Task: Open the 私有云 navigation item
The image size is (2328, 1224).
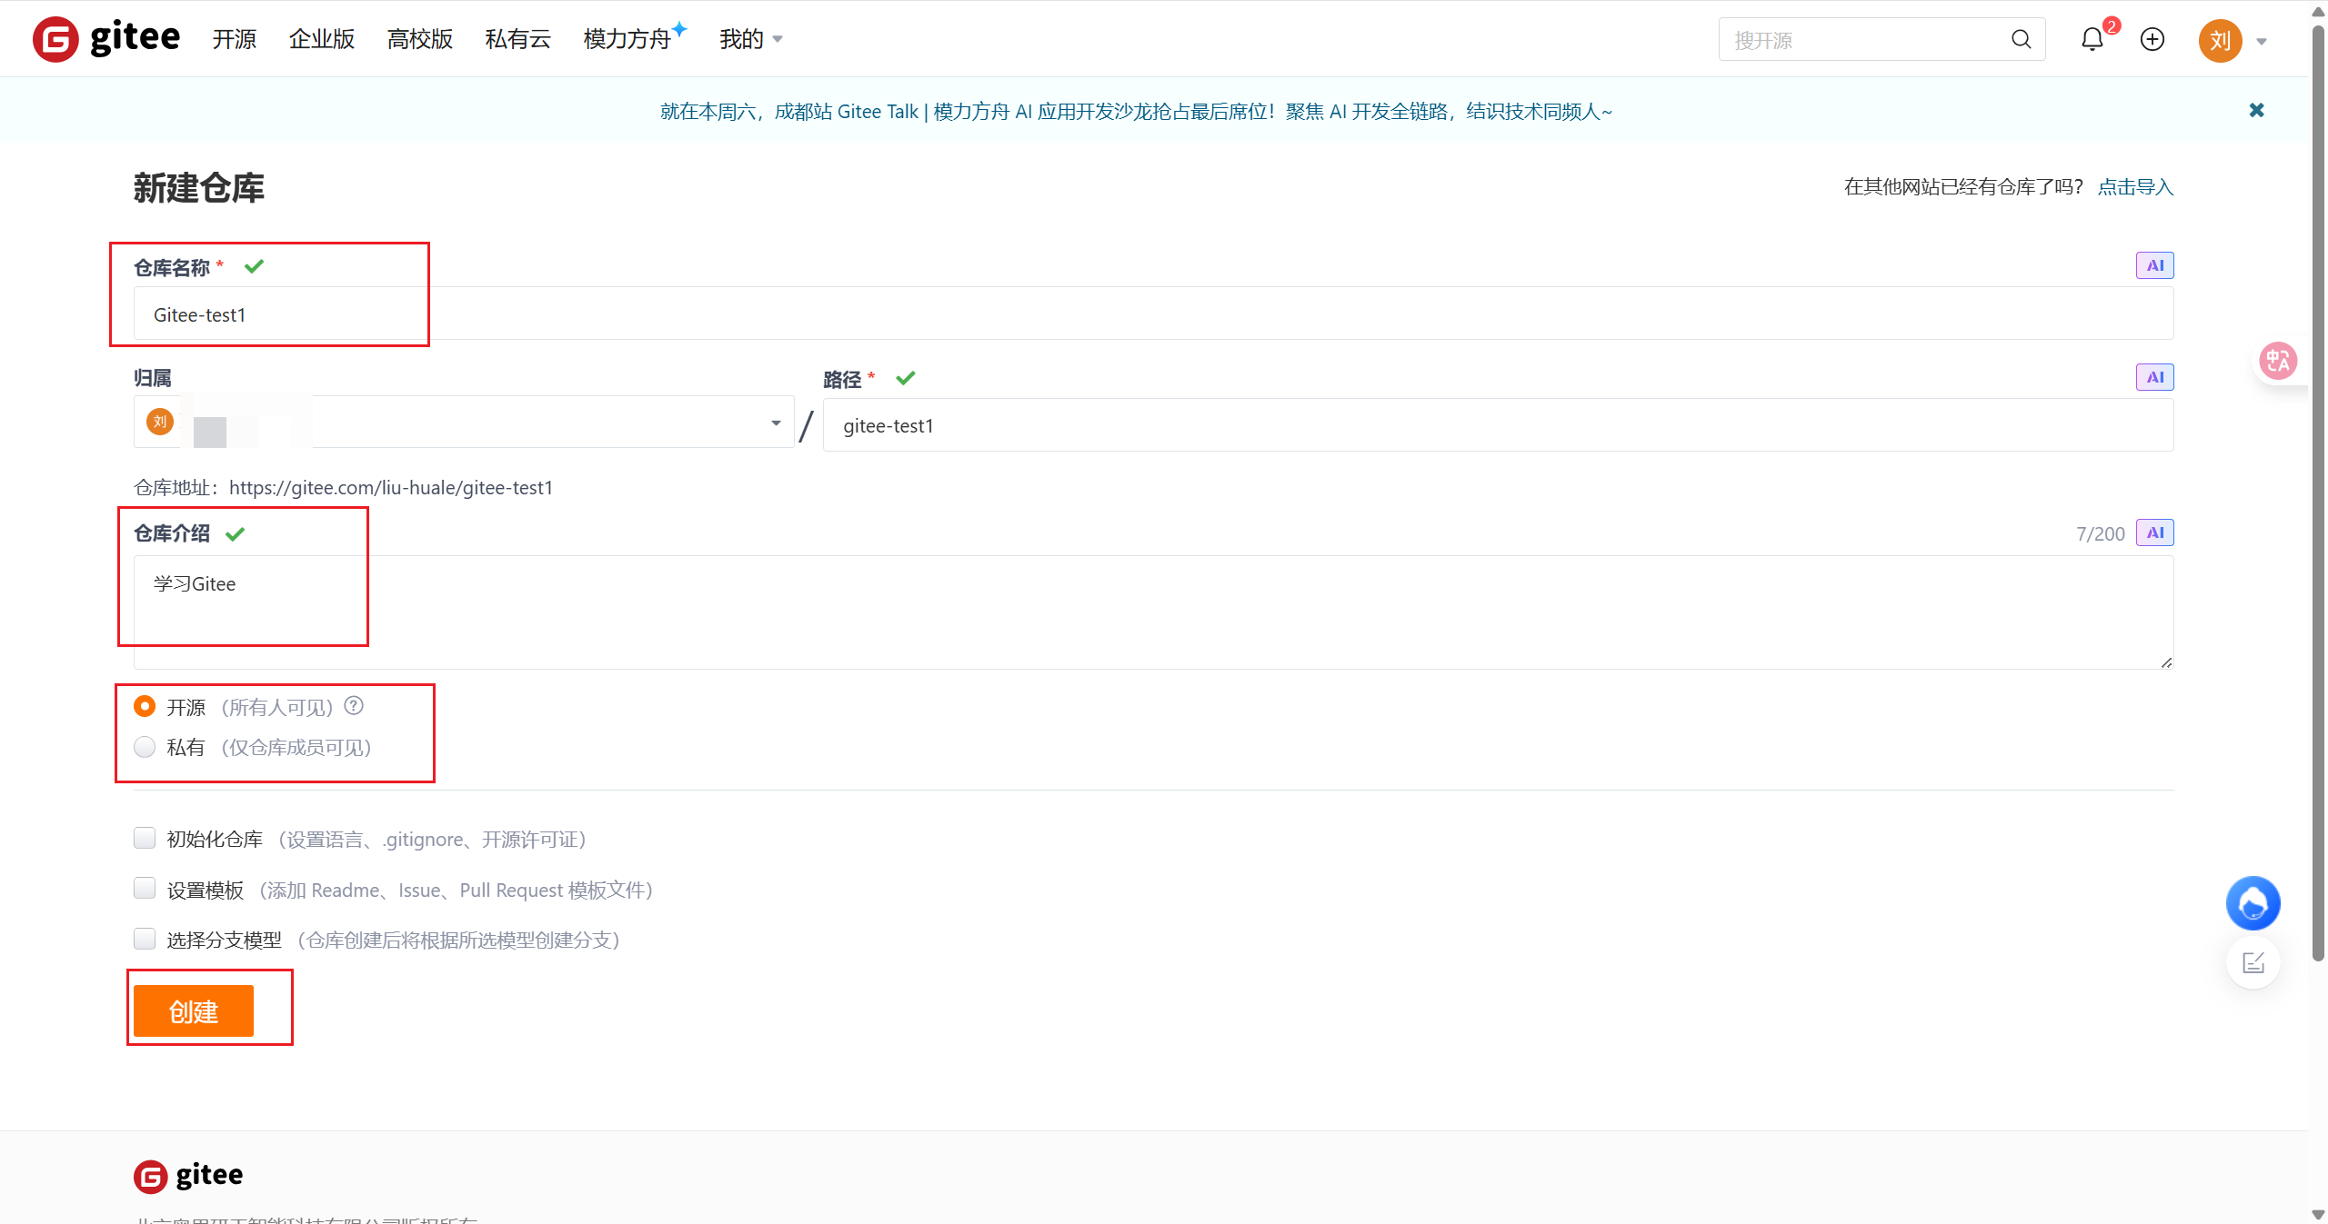Action: point(518,39)
